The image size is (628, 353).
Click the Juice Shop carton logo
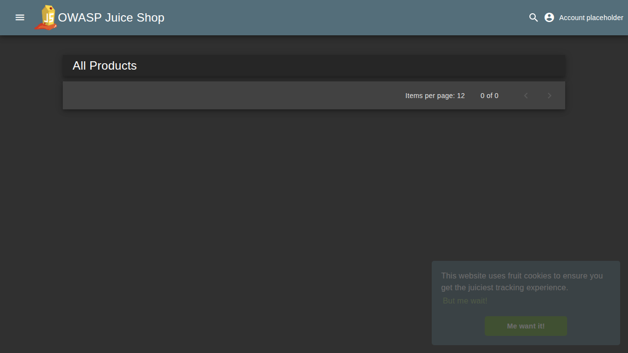[47, 18]
